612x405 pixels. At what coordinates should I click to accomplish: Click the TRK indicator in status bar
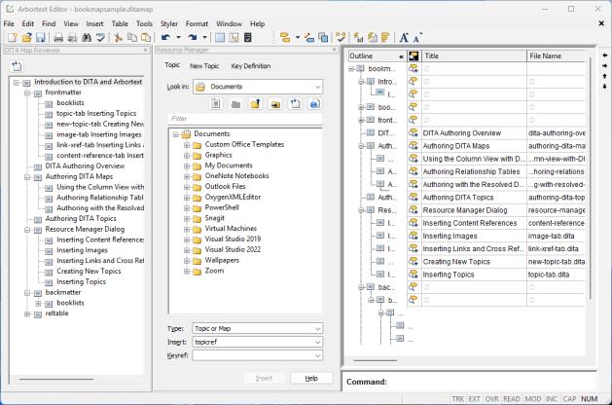[x=458, y=399]
